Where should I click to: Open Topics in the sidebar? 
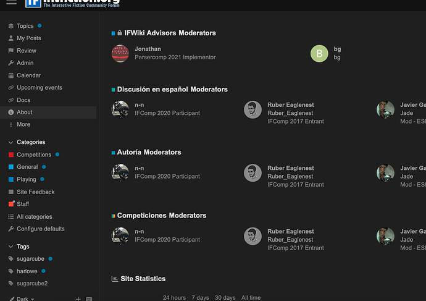pyautogui.click(x=25, y=26)
